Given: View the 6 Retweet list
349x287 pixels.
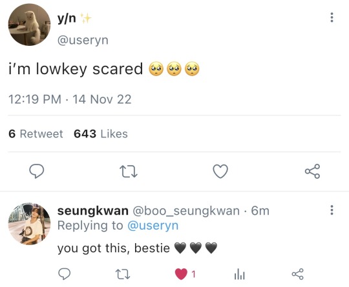Looking at the screenshot, I should [36, 134].
